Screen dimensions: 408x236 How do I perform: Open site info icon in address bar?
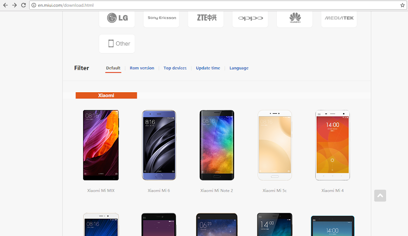pyautogui.click(x=34, y=5)
